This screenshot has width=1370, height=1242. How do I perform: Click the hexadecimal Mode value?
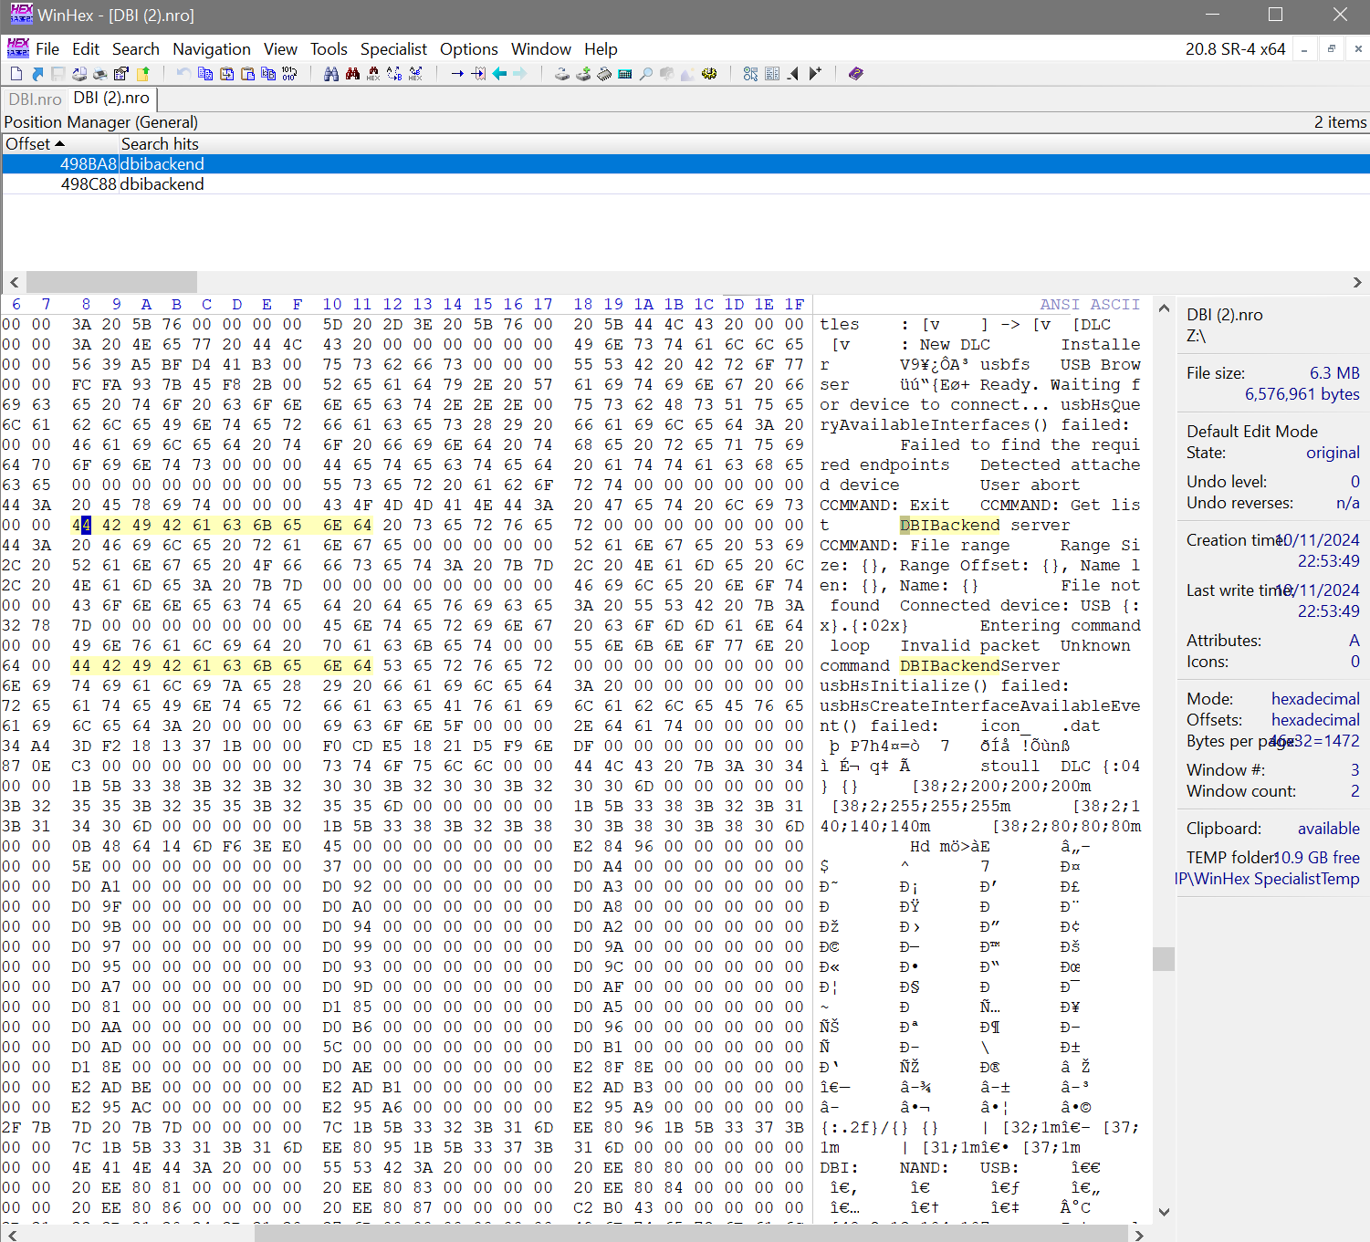[1315, 699]
